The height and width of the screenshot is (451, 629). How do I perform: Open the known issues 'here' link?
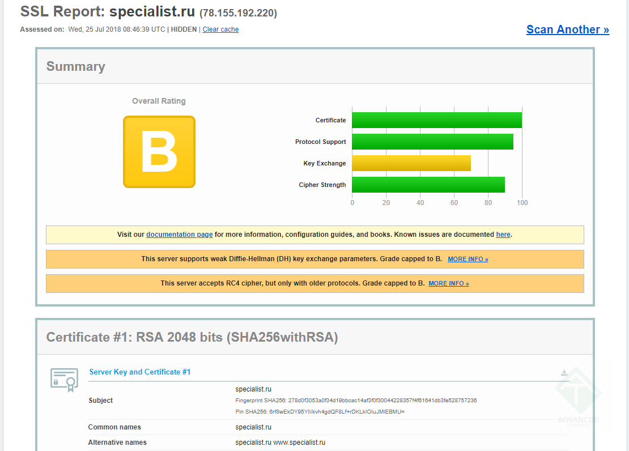pyautogui.click(x=503, y=235)
